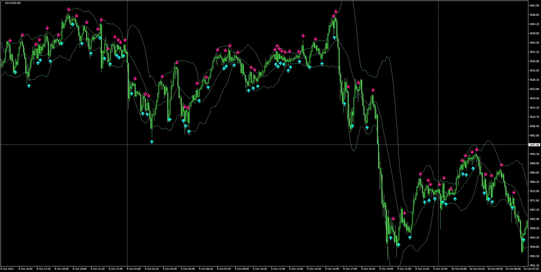This screenshot has height=272, width=541.
Task: Click the XAUUSD,M5 chart symbol label
Action: tap(13, 3)
